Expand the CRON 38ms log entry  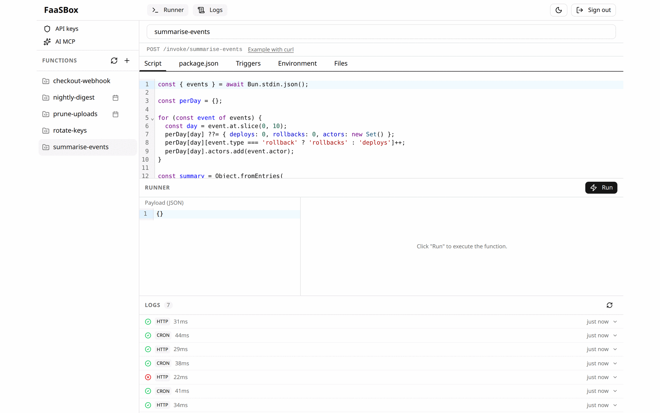pos(381,363)
